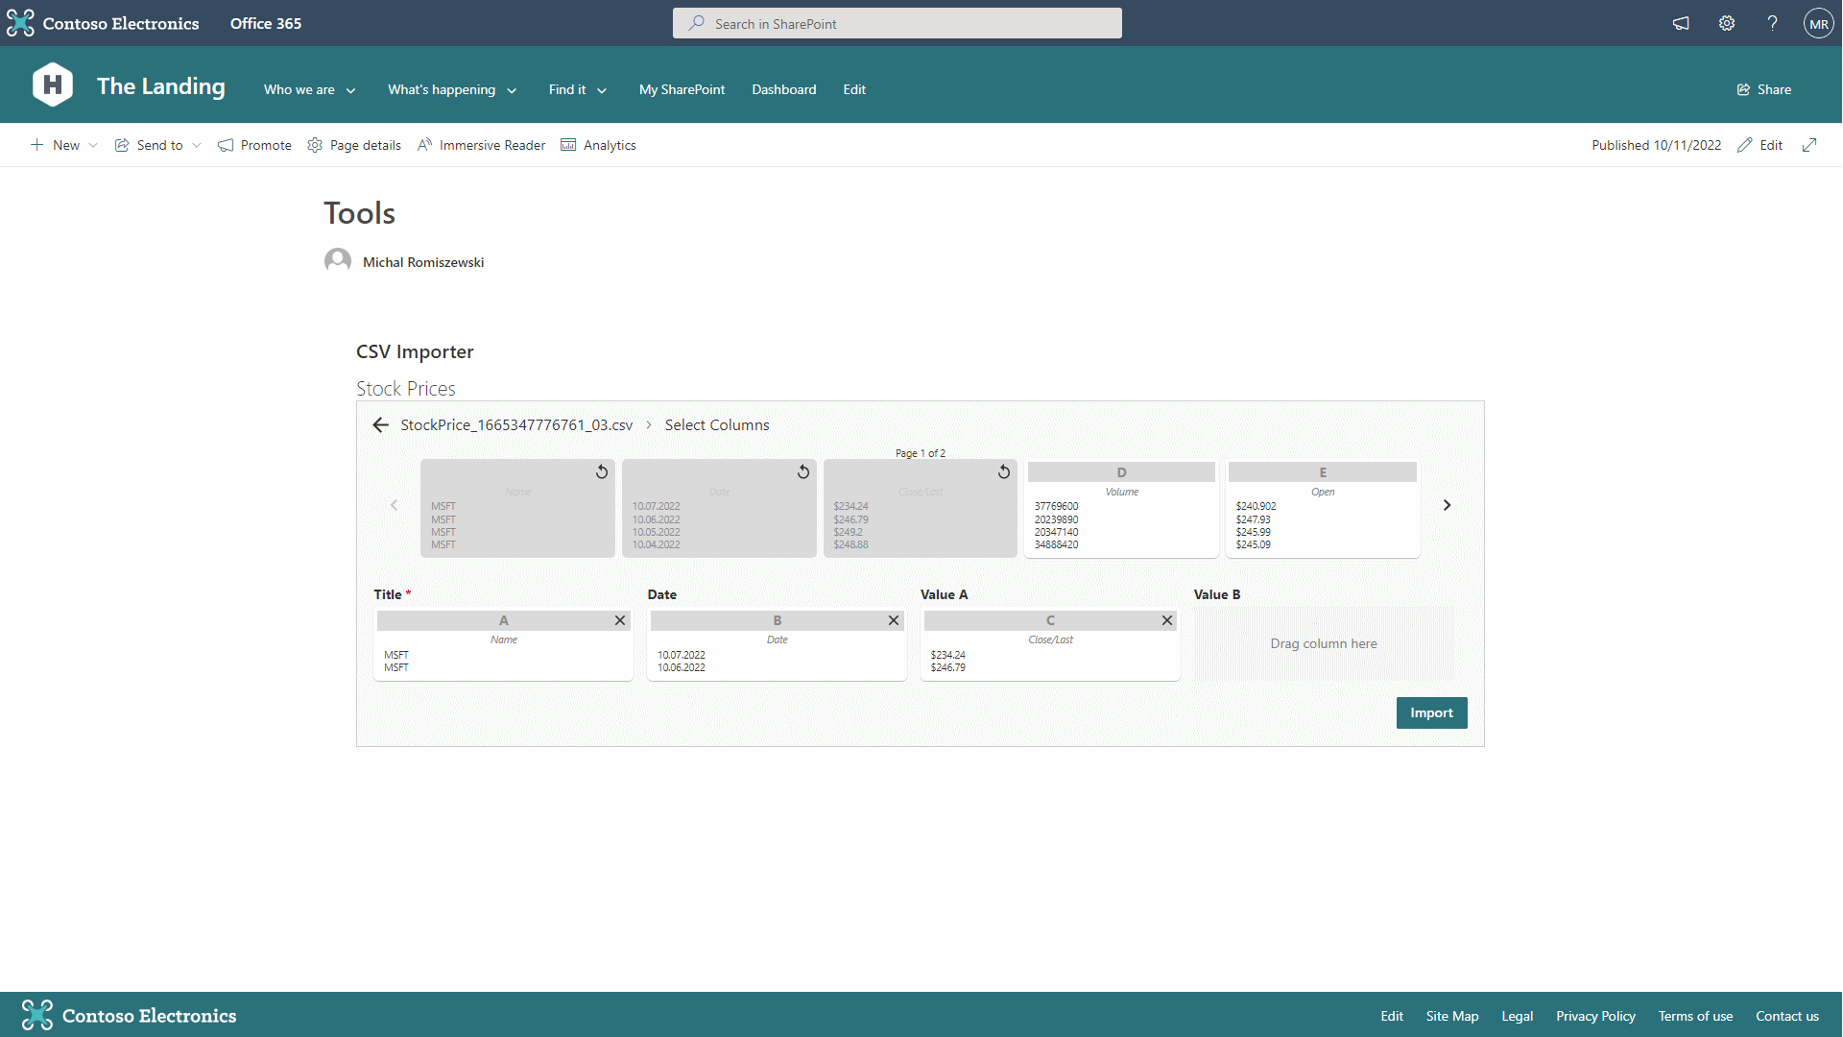
Task: Click the Import button
Action: (1431, 713)
